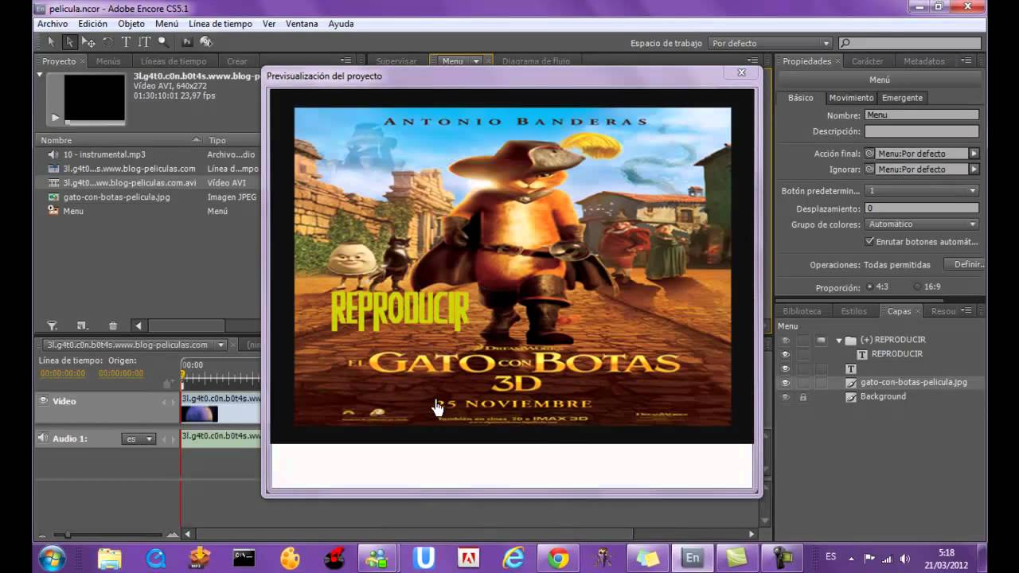
Task: Click the Descripción input field
Action: (922, 131)
